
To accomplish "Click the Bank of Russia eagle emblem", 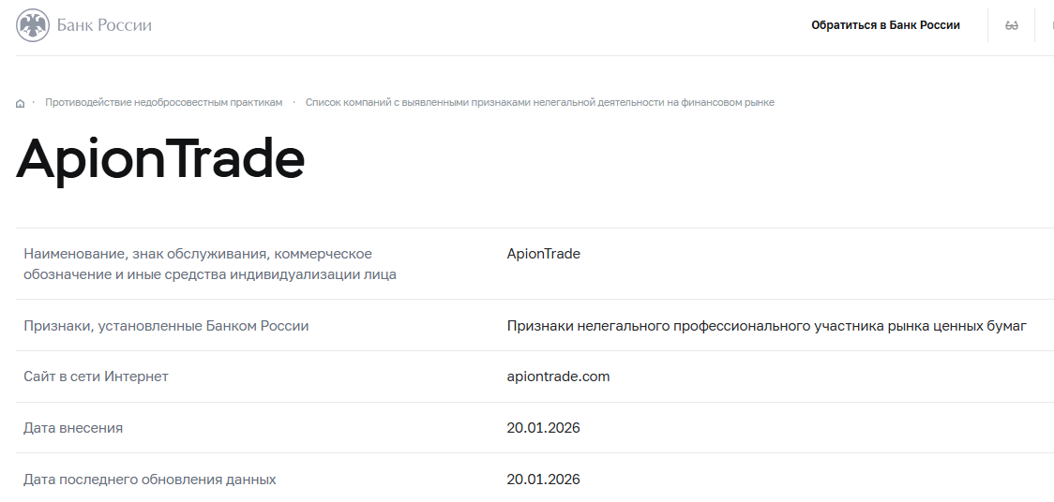I will coord(34,25).
